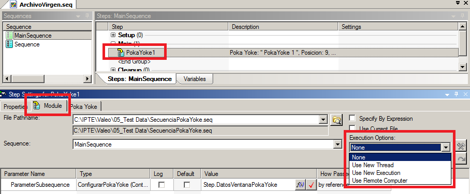Collapse the Execution Options dropdown arrow
Viewport: 470px width, 194px height.
coord(446,147)
